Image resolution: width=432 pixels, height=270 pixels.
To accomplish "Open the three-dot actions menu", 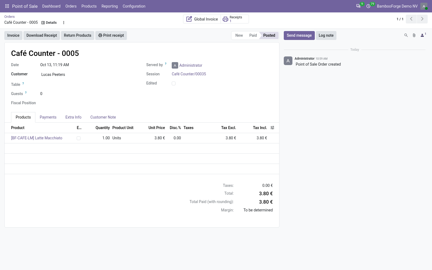I will pyautogui.click(x=64, y=23).
